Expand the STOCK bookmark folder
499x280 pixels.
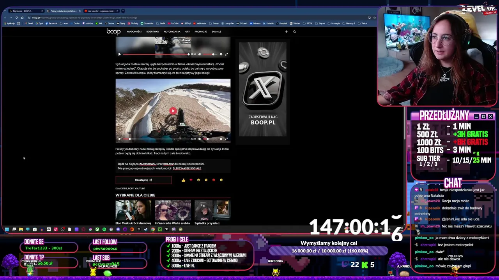pos(308,23)
